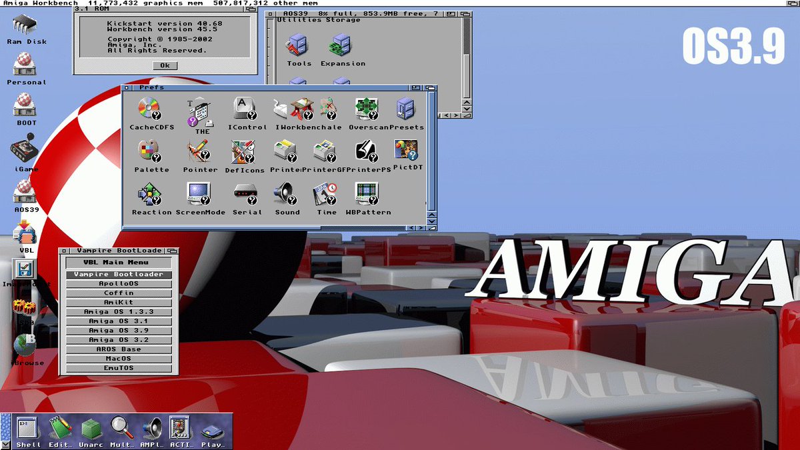
Task: Choose Amiga OS 3.2 entry
Action: pyautogui.click(x=119, y=340)
